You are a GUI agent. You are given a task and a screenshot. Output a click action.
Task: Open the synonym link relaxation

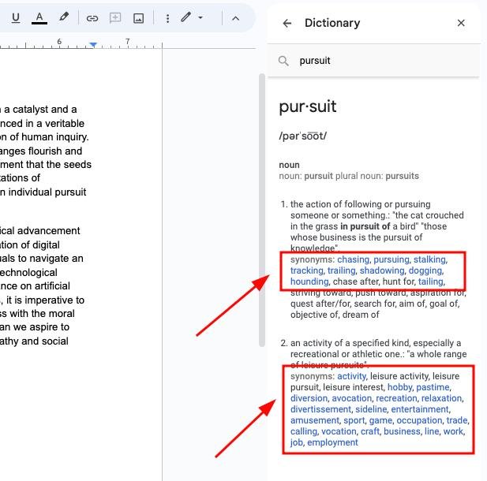[442, 398]
